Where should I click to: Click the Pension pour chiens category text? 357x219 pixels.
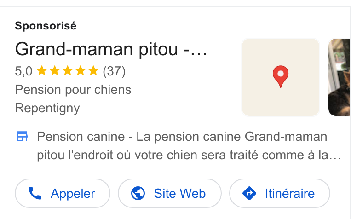pyautogui.click(x=73, y=90)
